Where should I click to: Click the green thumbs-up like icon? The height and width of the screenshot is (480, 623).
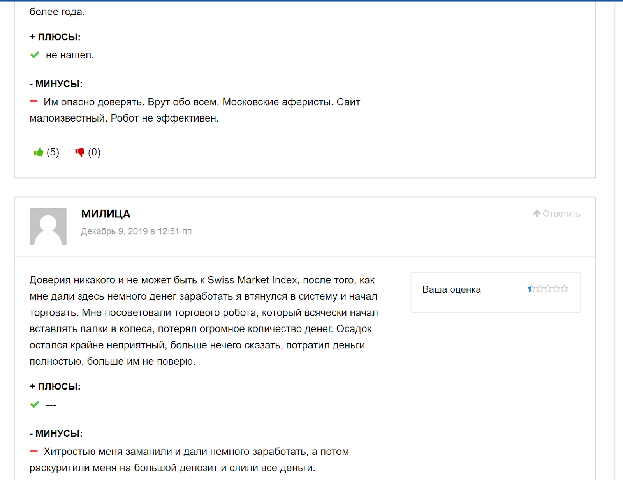coord(38,152)
